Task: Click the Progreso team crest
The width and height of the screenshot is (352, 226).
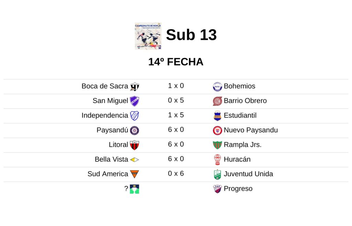Action: click(x=217, y=189)
